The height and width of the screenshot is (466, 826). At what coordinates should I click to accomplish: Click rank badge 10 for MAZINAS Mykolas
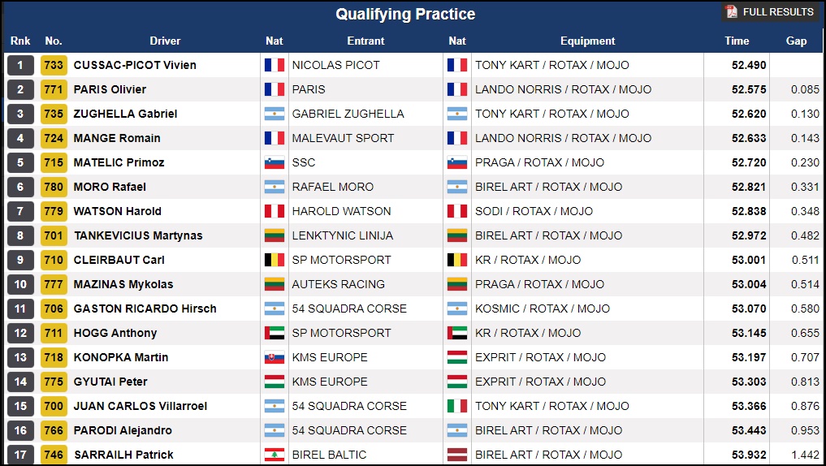(20, 284)
